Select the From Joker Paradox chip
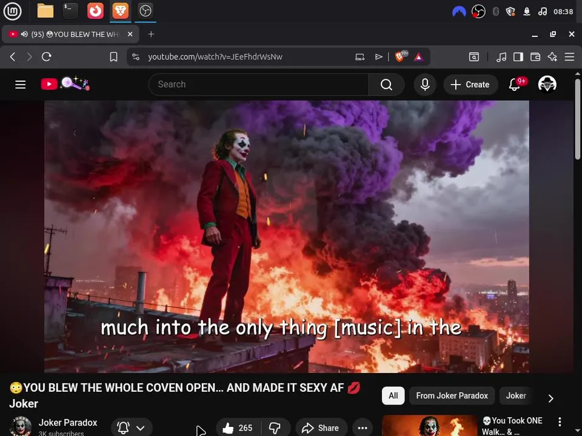The width and height of the screenshot is (582, 436). click(452, 395)
